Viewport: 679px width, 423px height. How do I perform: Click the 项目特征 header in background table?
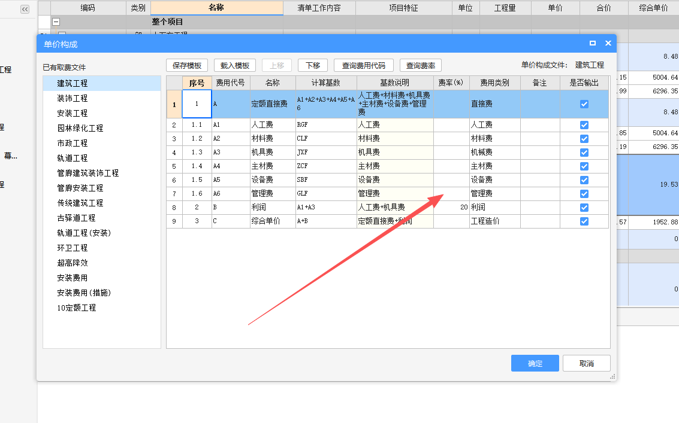coord(403,8)
